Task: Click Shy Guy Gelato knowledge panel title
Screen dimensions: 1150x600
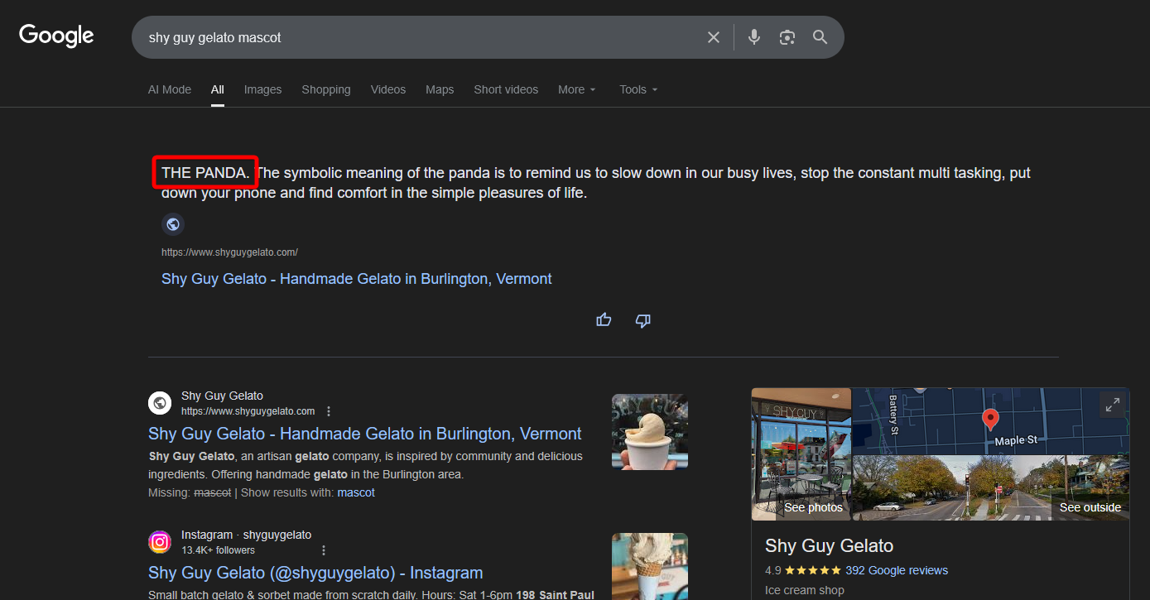Action: click(x=829, y=546)
